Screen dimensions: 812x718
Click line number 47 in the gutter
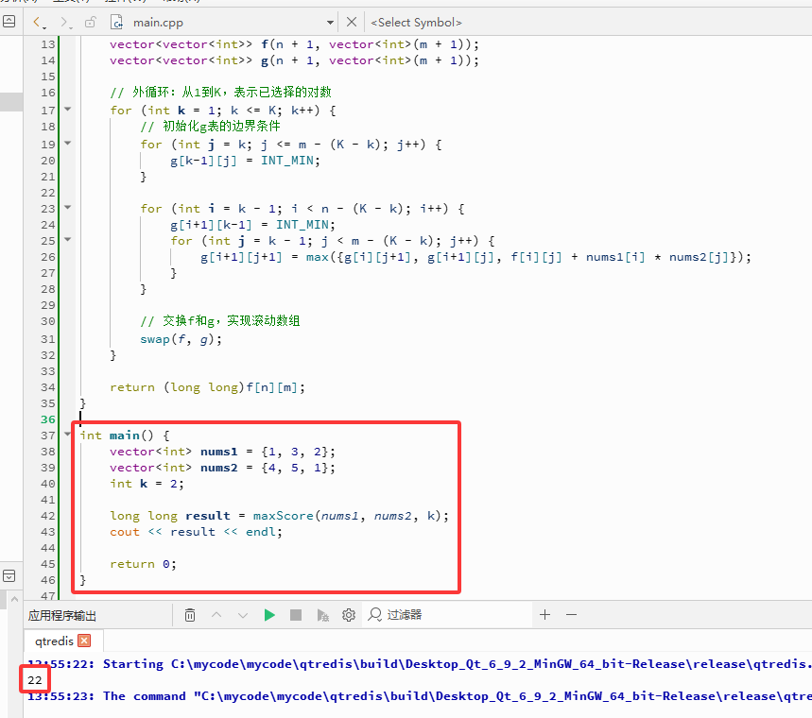pos(47,595)
